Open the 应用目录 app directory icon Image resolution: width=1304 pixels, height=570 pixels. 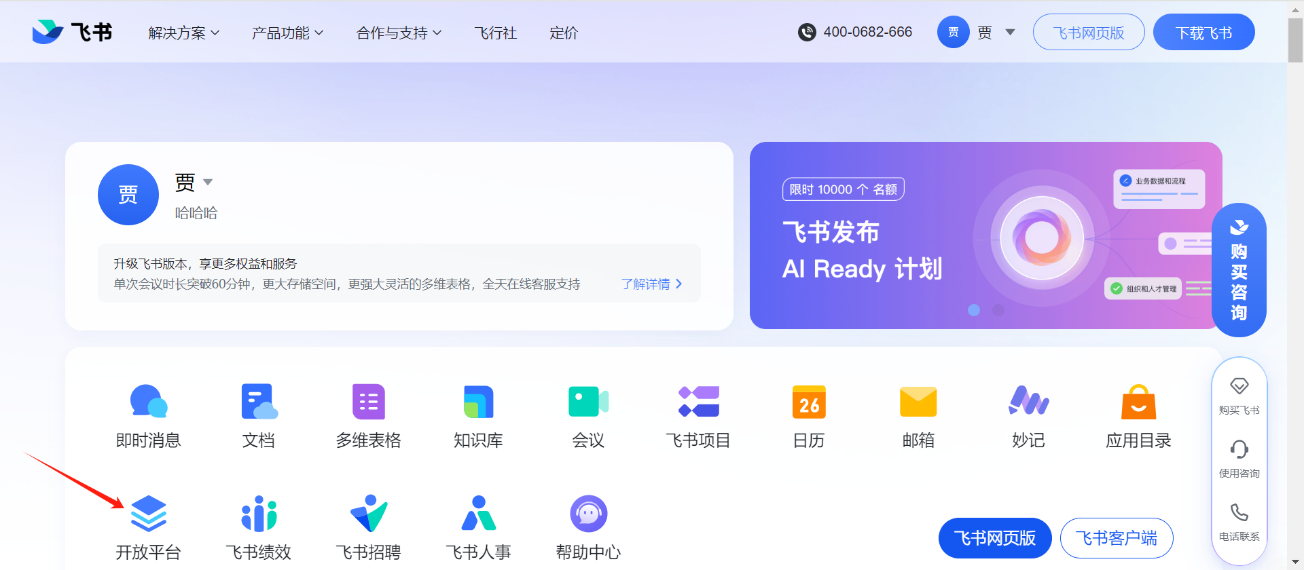(x=1139, y=402)
